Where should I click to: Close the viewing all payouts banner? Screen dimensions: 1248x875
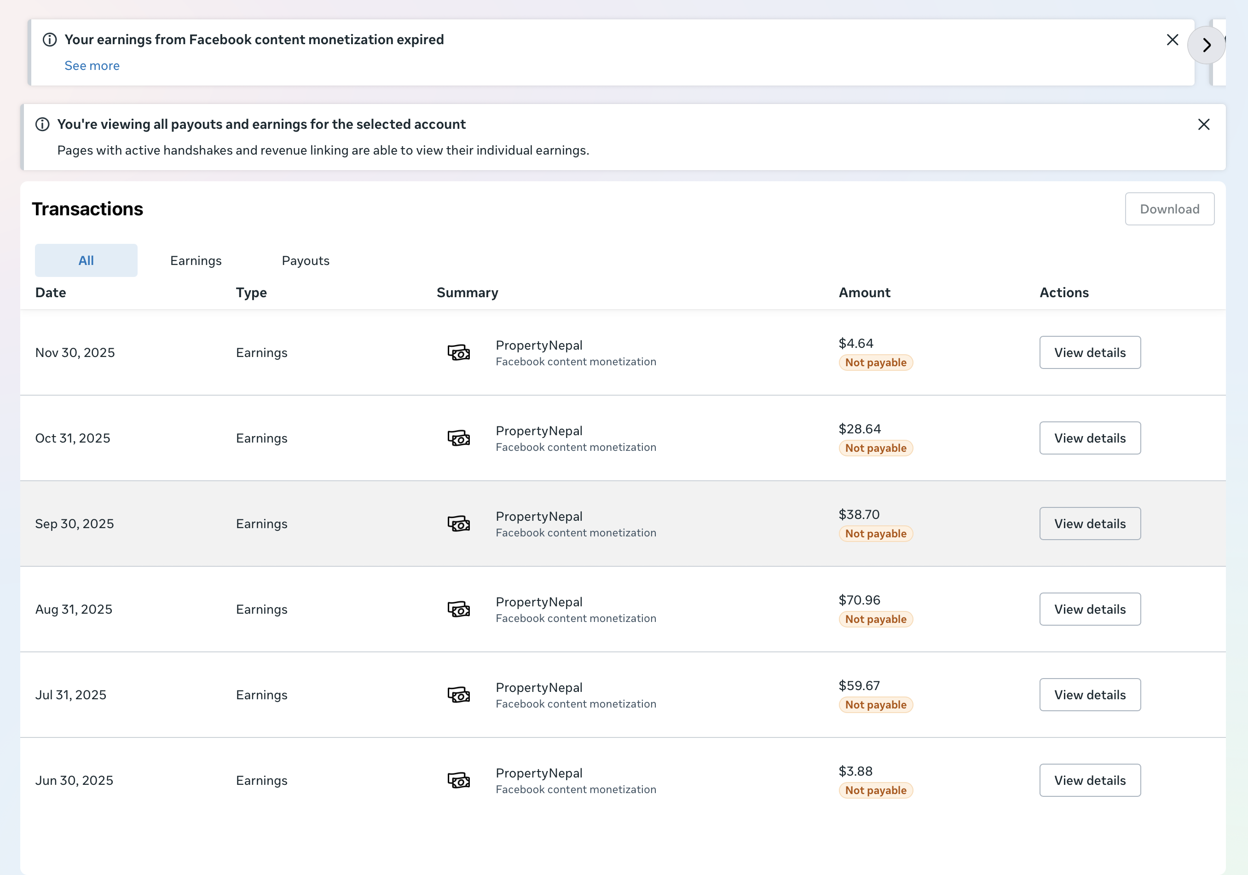coord(1203,125)
